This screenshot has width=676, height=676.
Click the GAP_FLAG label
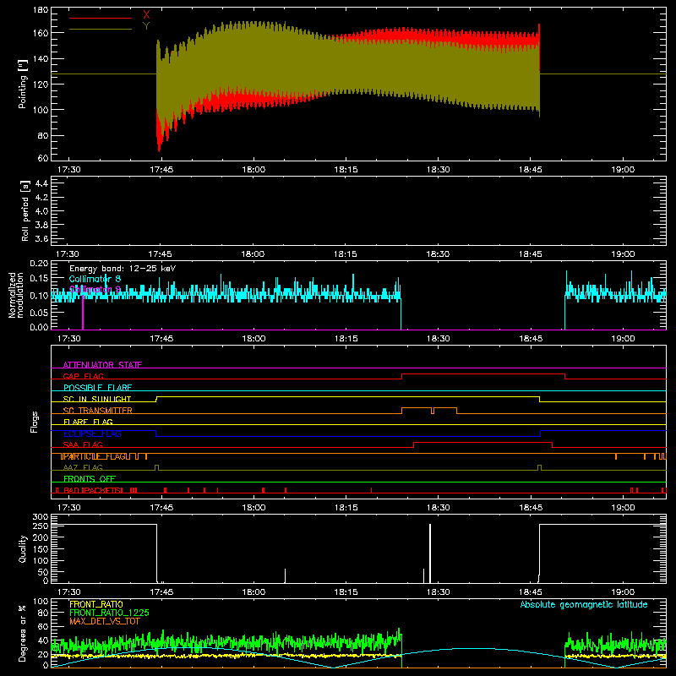(83, 376)
